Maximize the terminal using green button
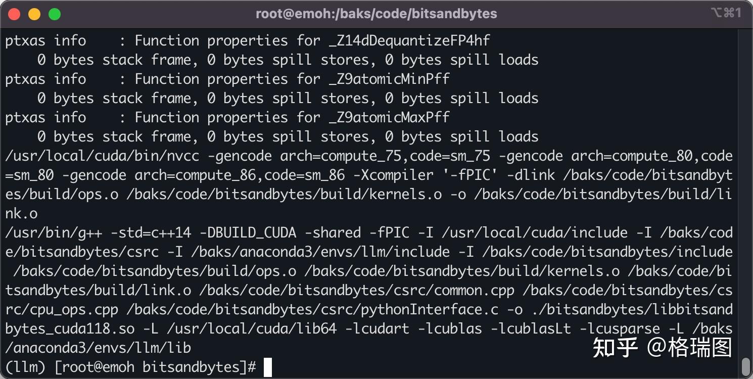 (55, 14)
